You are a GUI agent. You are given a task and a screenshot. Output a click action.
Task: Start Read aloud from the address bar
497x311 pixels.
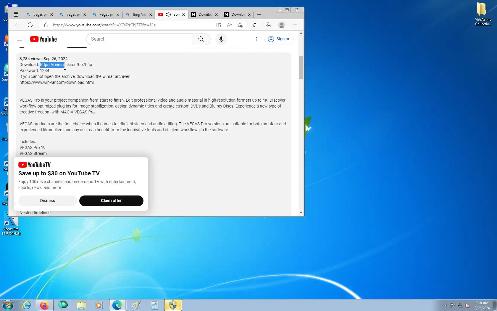tap(229, 25)
